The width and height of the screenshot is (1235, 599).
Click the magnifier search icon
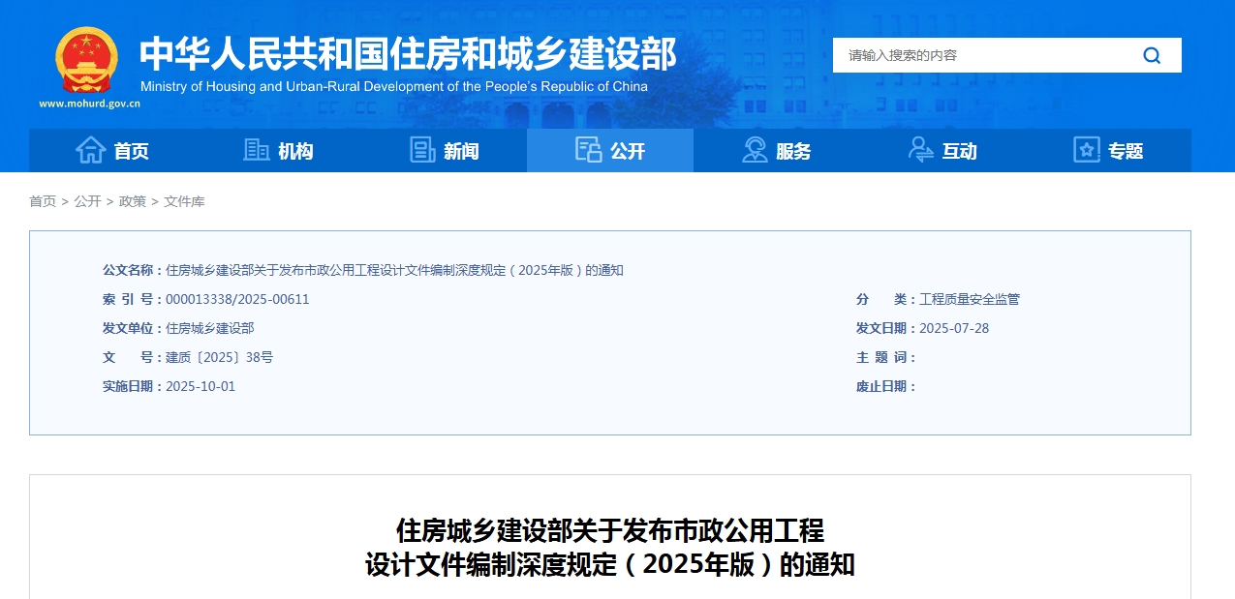click(1152, 55)
